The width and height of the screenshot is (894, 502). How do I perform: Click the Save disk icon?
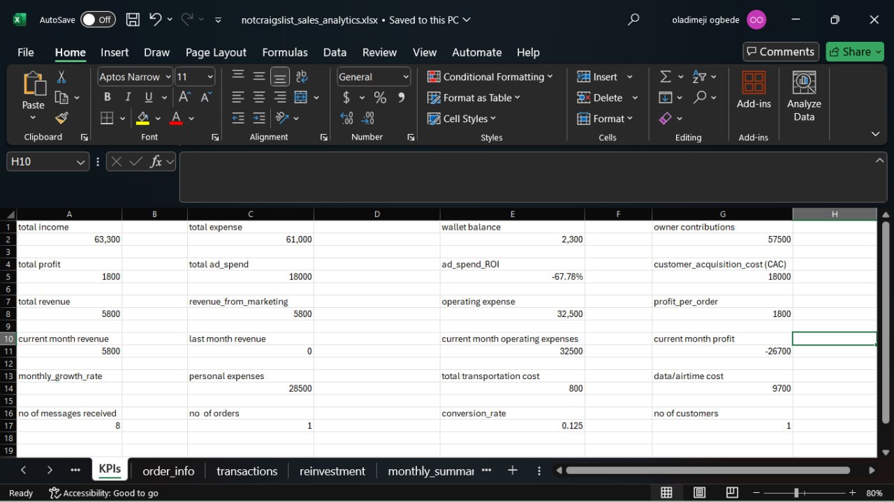[133, 20]
